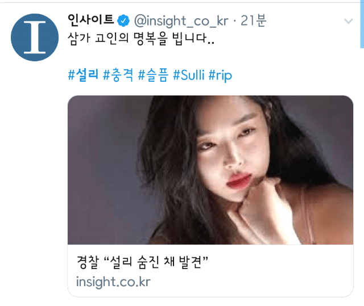Image resolution: width=364 pixels, height=306 pixels.
Task: Open the insight.co.kr domain link
Action: (113, 282)
